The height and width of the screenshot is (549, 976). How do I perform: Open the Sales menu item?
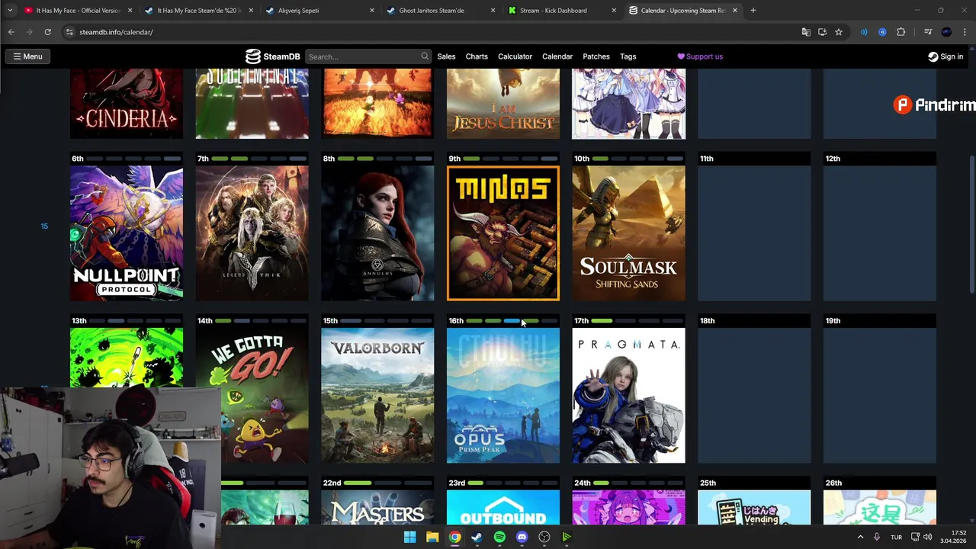click(x=446, y=56)
